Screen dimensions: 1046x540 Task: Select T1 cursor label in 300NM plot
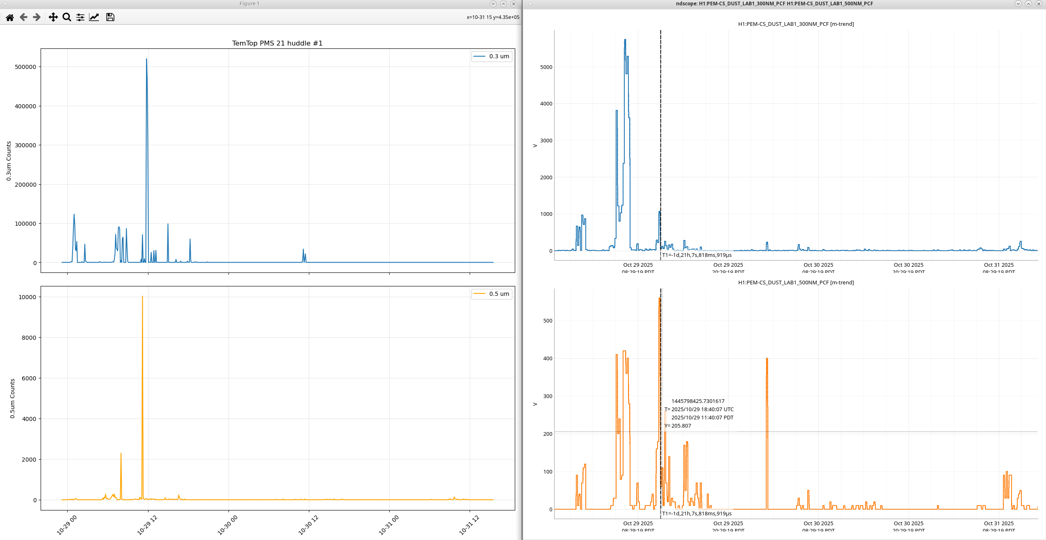click(x=697, y=255)
